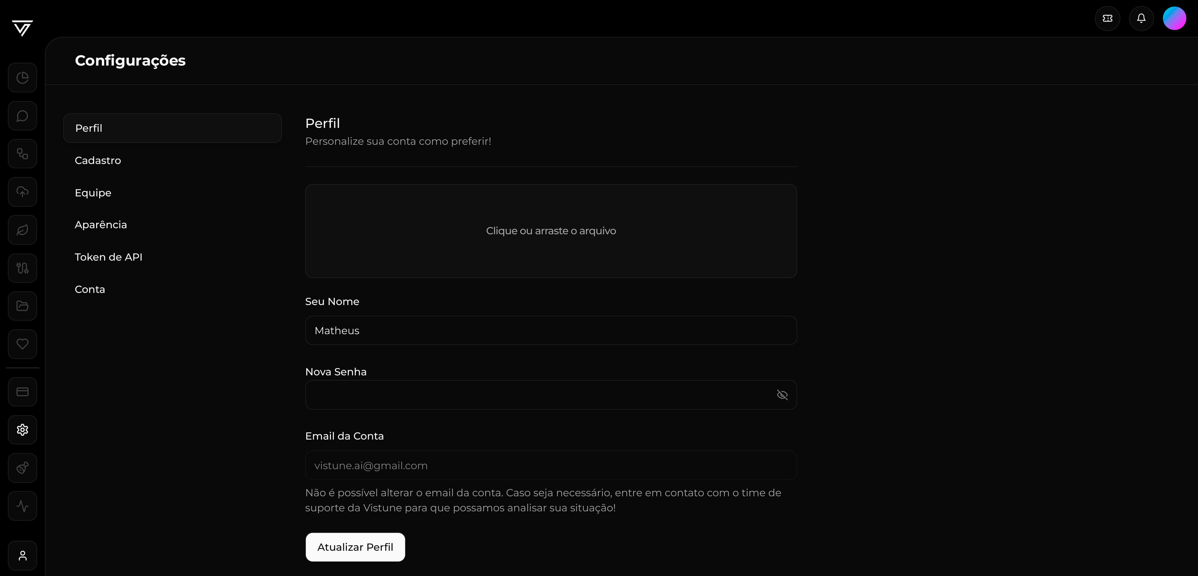Click the Atualizar Perfil button
Image resolution: width=1198 pixels, height=576 pixels.
tap(355, 547)
